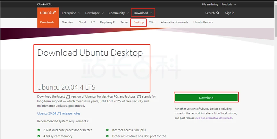Go to the Raspberry Pi tab

click(x=108, y=22)
